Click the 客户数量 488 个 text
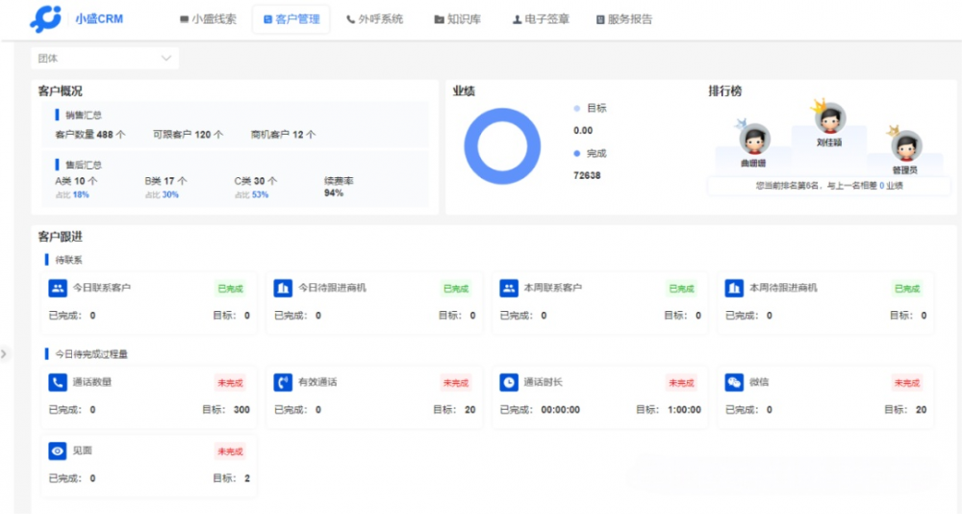This screenshot has height=514, width=962. click(90, 134)
